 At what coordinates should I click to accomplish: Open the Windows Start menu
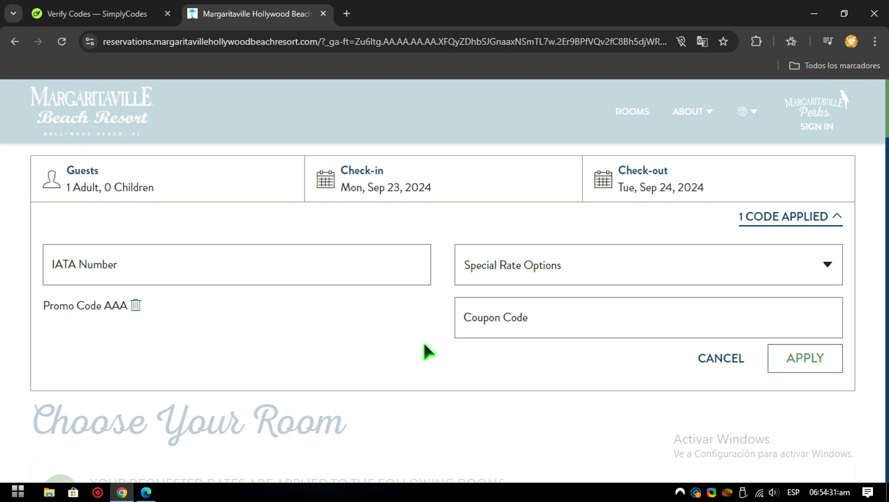(18, 492)
